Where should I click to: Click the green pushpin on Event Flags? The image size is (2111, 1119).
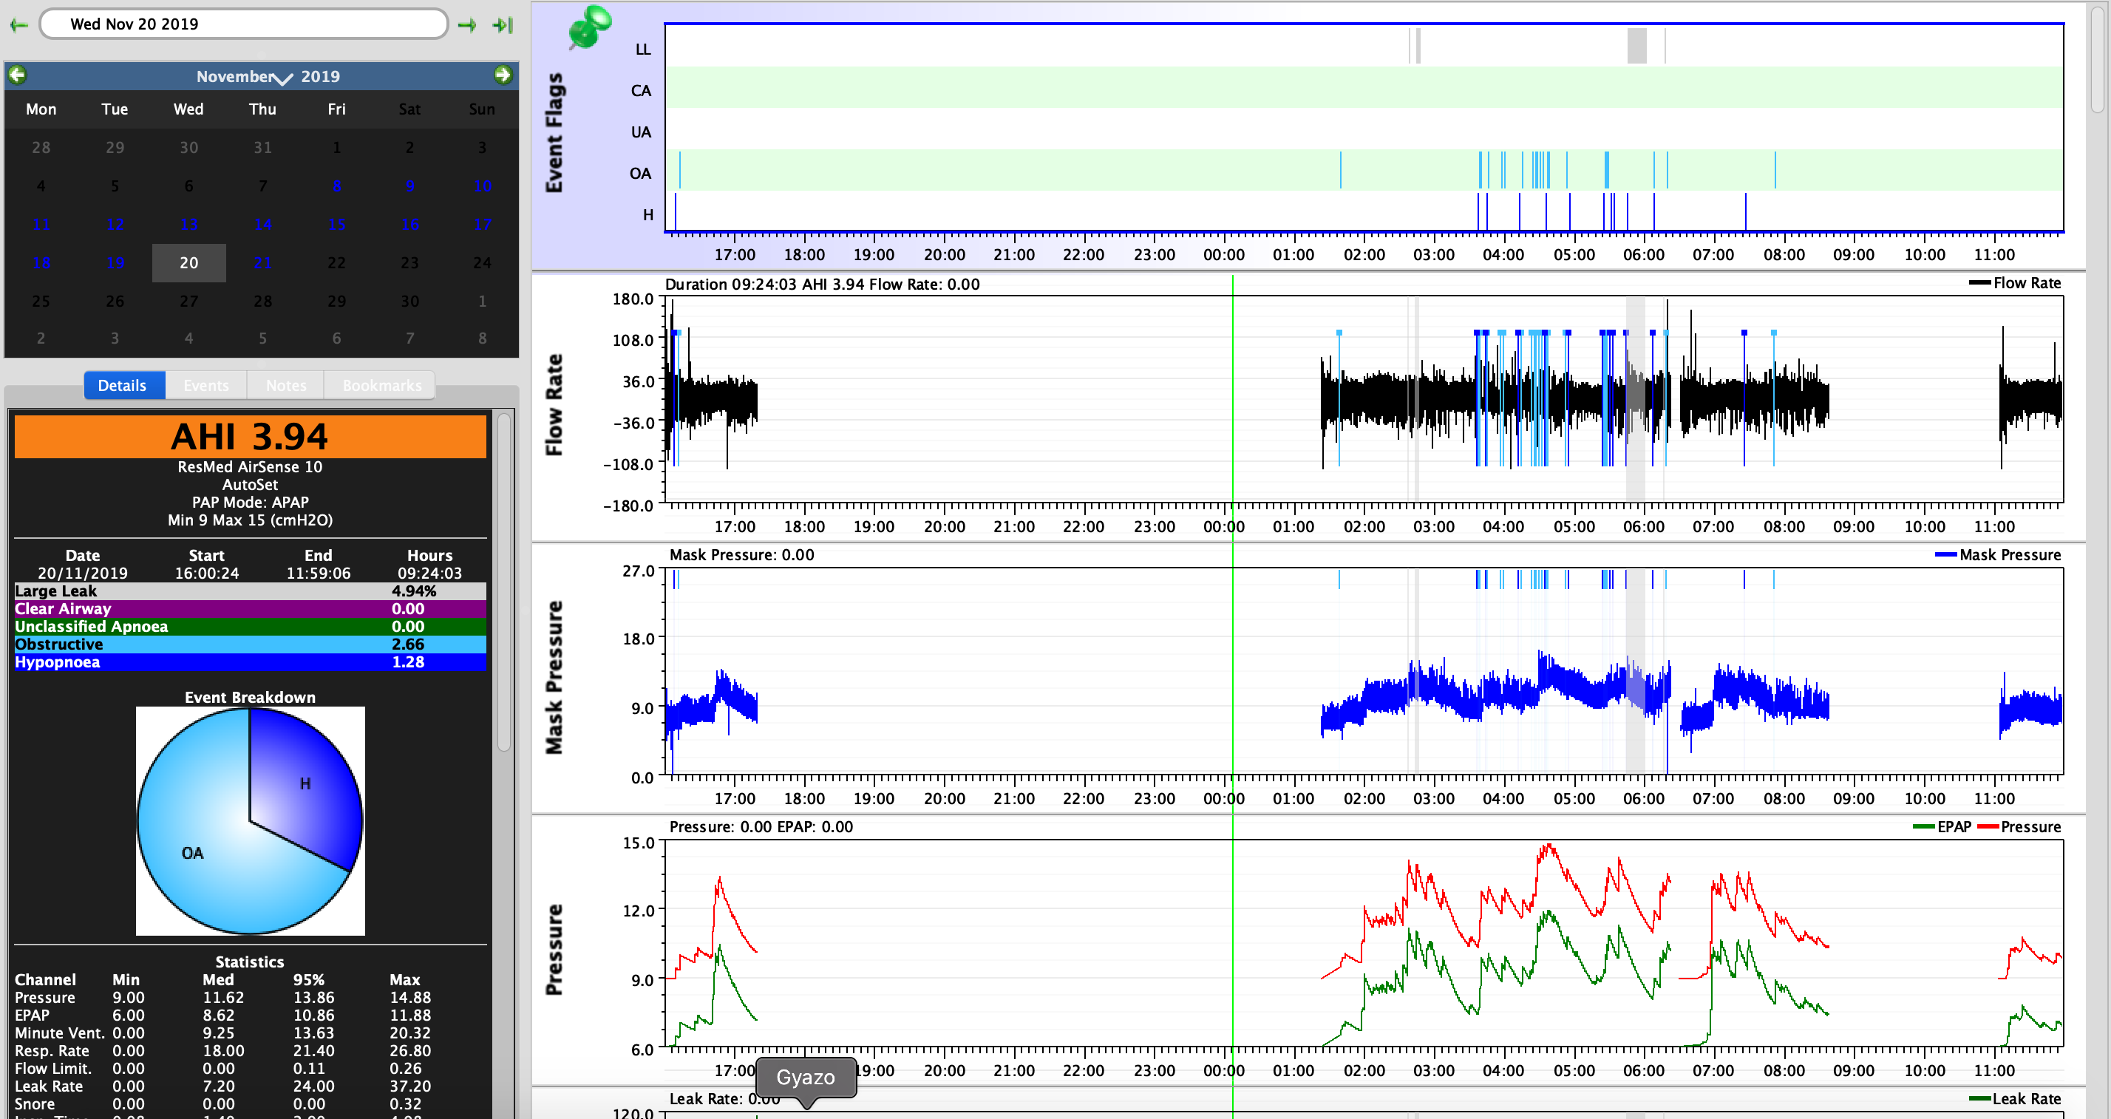click(588, 26)
